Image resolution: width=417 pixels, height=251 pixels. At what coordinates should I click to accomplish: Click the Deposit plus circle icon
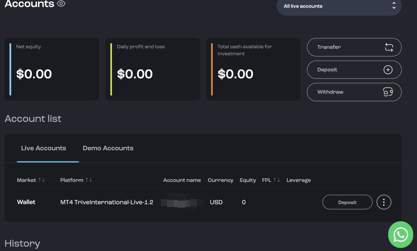coord(388,70)
